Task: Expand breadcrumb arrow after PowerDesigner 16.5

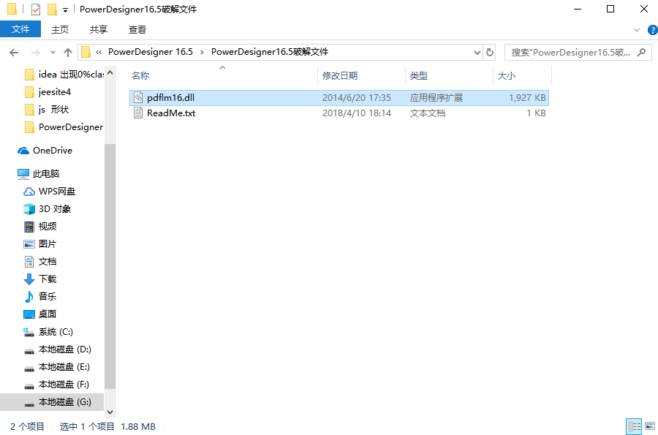Action: 202,53
